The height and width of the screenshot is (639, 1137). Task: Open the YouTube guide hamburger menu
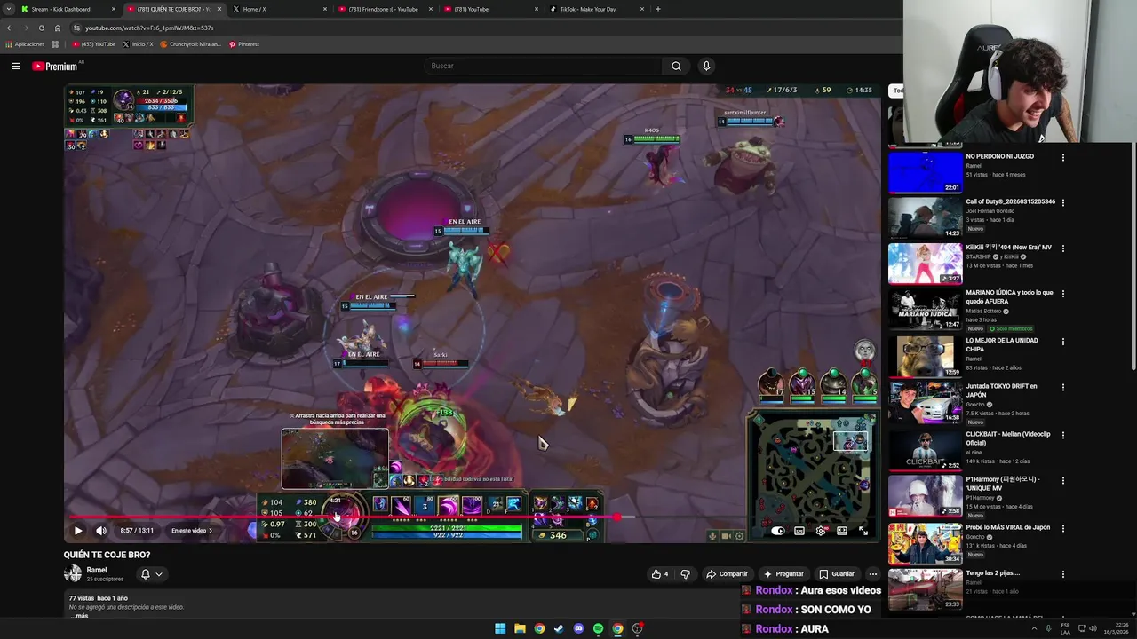click(16, 66)
